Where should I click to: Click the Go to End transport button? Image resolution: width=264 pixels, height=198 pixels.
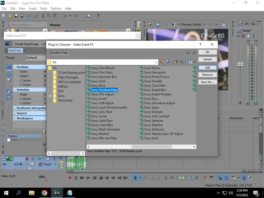point(113,178)
